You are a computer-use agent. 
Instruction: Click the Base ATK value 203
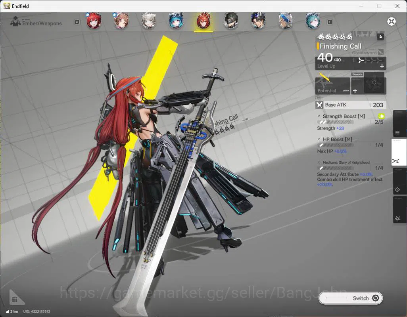378,105
